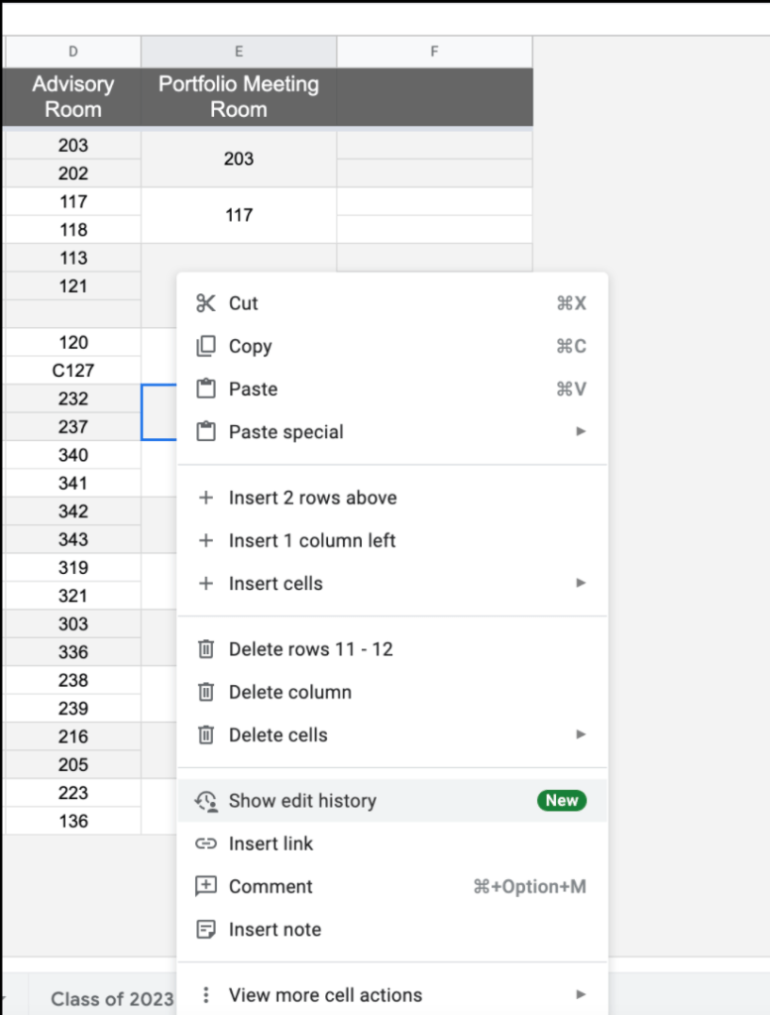This screenshot has width=770, height=1015.
Task: Select column F header
Action: point(434,52)
